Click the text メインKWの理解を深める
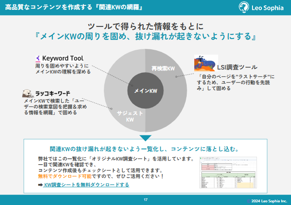291x205 pixels. (x=63, y=72)
